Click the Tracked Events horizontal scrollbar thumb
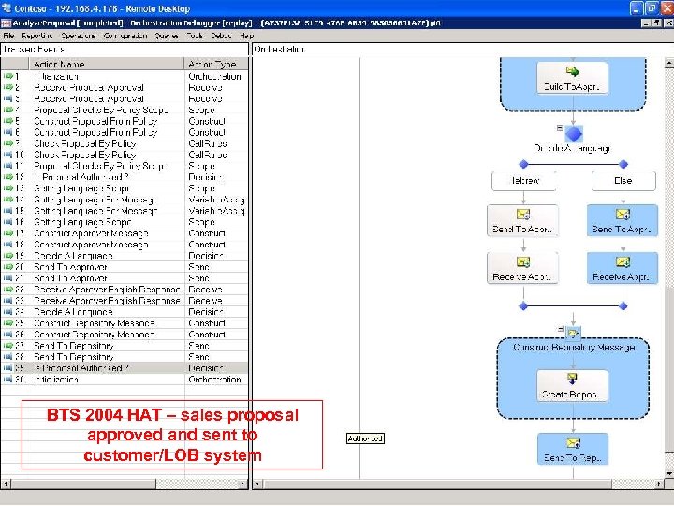 click(x=83, y=484)
